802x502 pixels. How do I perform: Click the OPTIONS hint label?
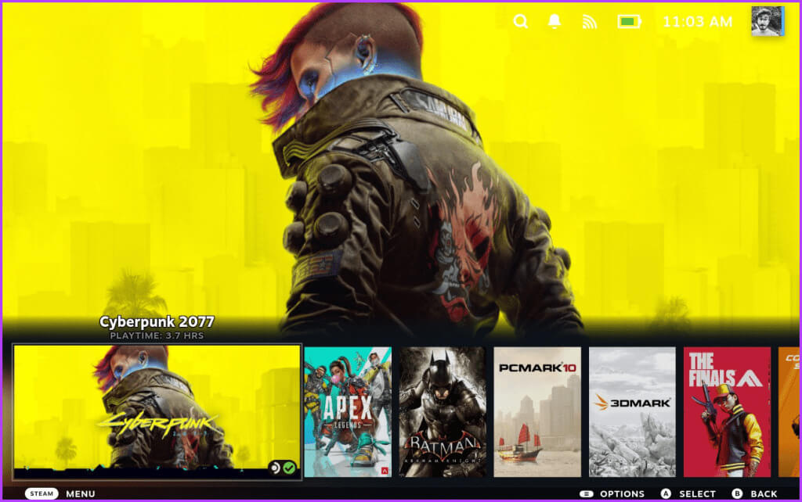pyautogui.click(x=622, y=494)
